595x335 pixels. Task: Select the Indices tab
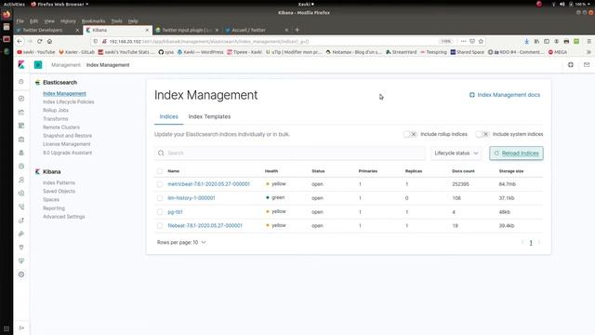point(169,116)
